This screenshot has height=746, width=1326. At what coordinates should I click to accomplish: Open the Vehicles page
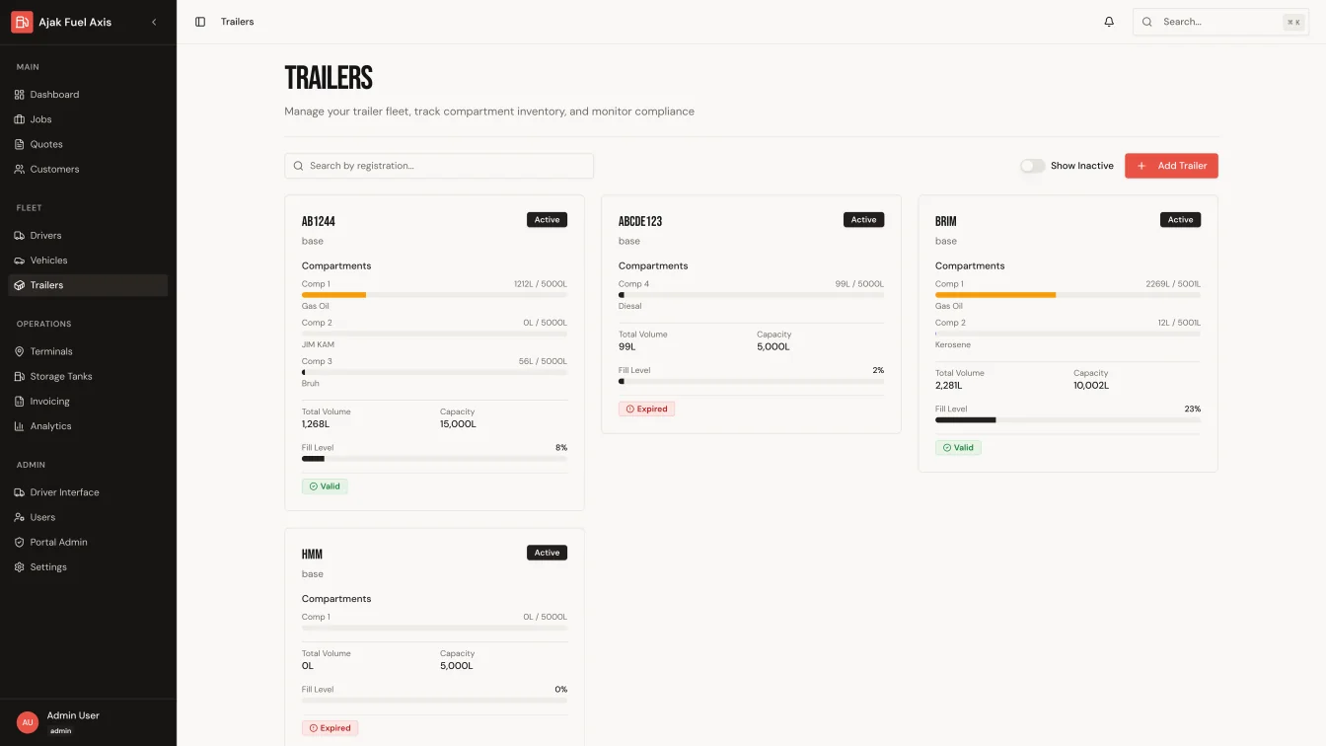pyautogui.click(x=47, y=260)
